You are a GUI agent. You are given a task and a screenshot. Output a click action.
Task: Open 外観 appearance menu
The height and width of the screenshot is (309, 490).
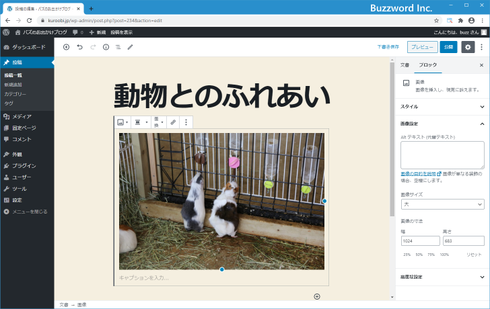27,154
